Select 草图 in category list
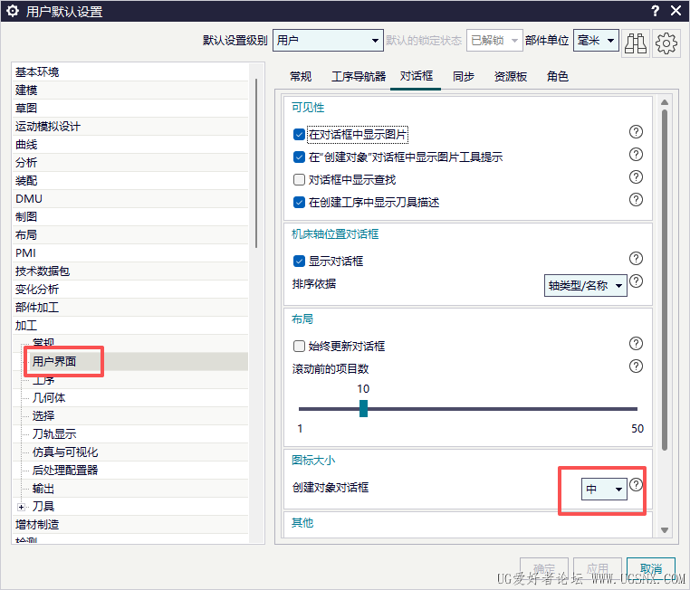This screenshot has height=590, width=690. pyautogui.click(x=130, y=109)
